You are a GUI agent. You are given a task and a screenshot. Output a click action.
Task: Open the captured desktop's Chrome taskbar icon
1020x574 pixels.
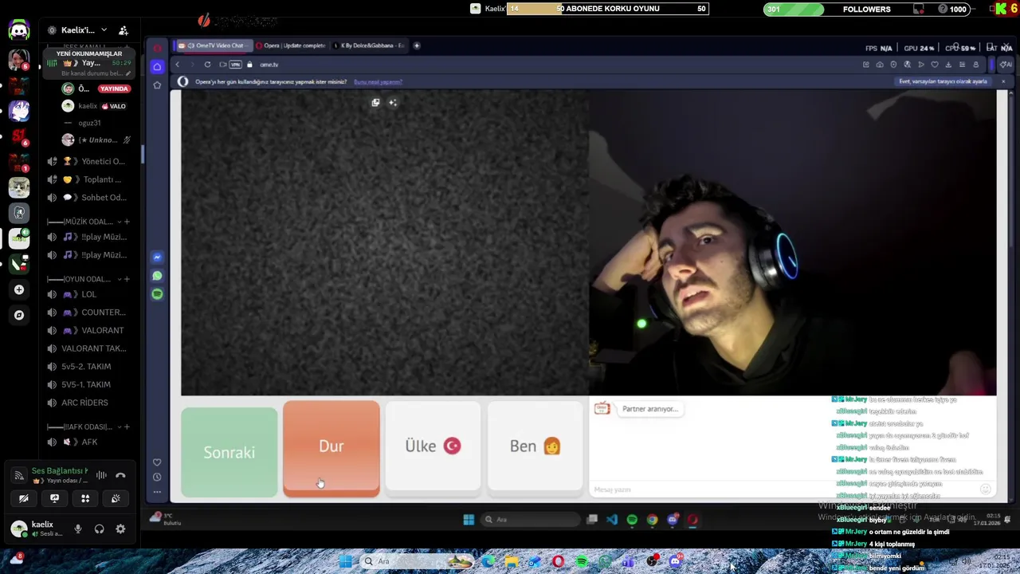point(652,520)
